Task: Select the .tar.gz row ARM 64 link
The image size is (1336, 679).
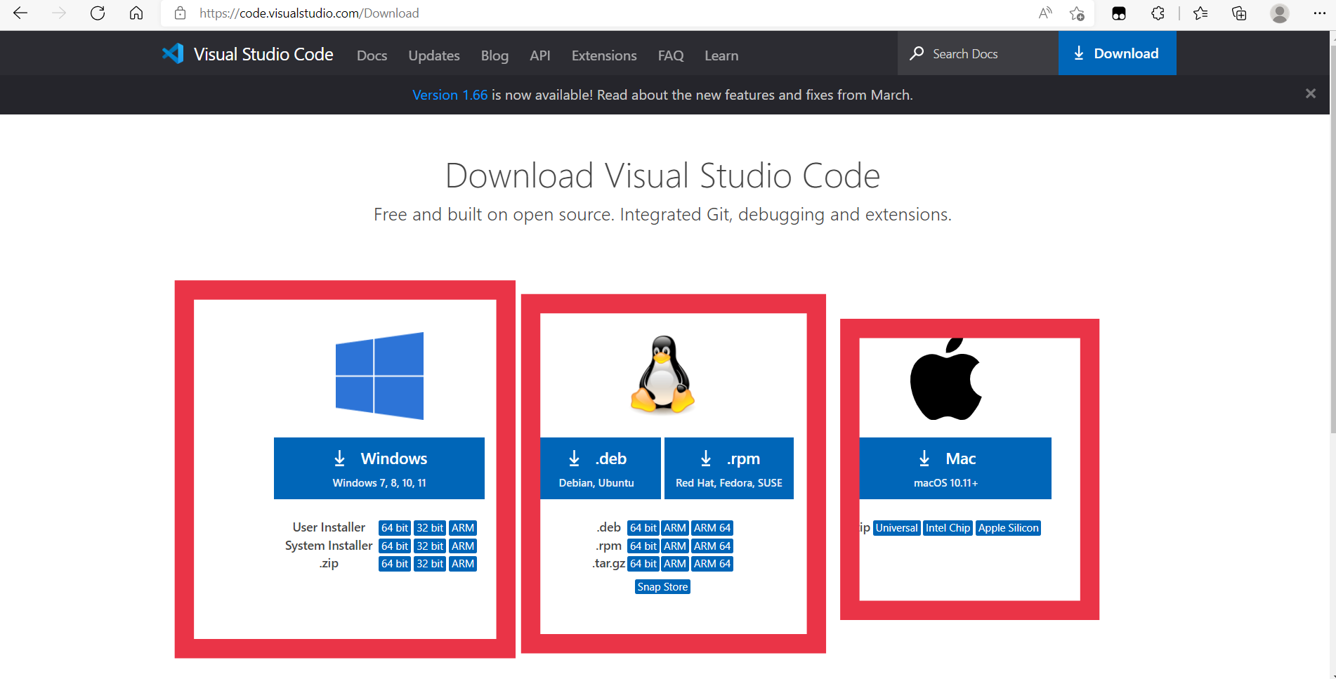Action: pyautogui.click(x=712, y=564)
